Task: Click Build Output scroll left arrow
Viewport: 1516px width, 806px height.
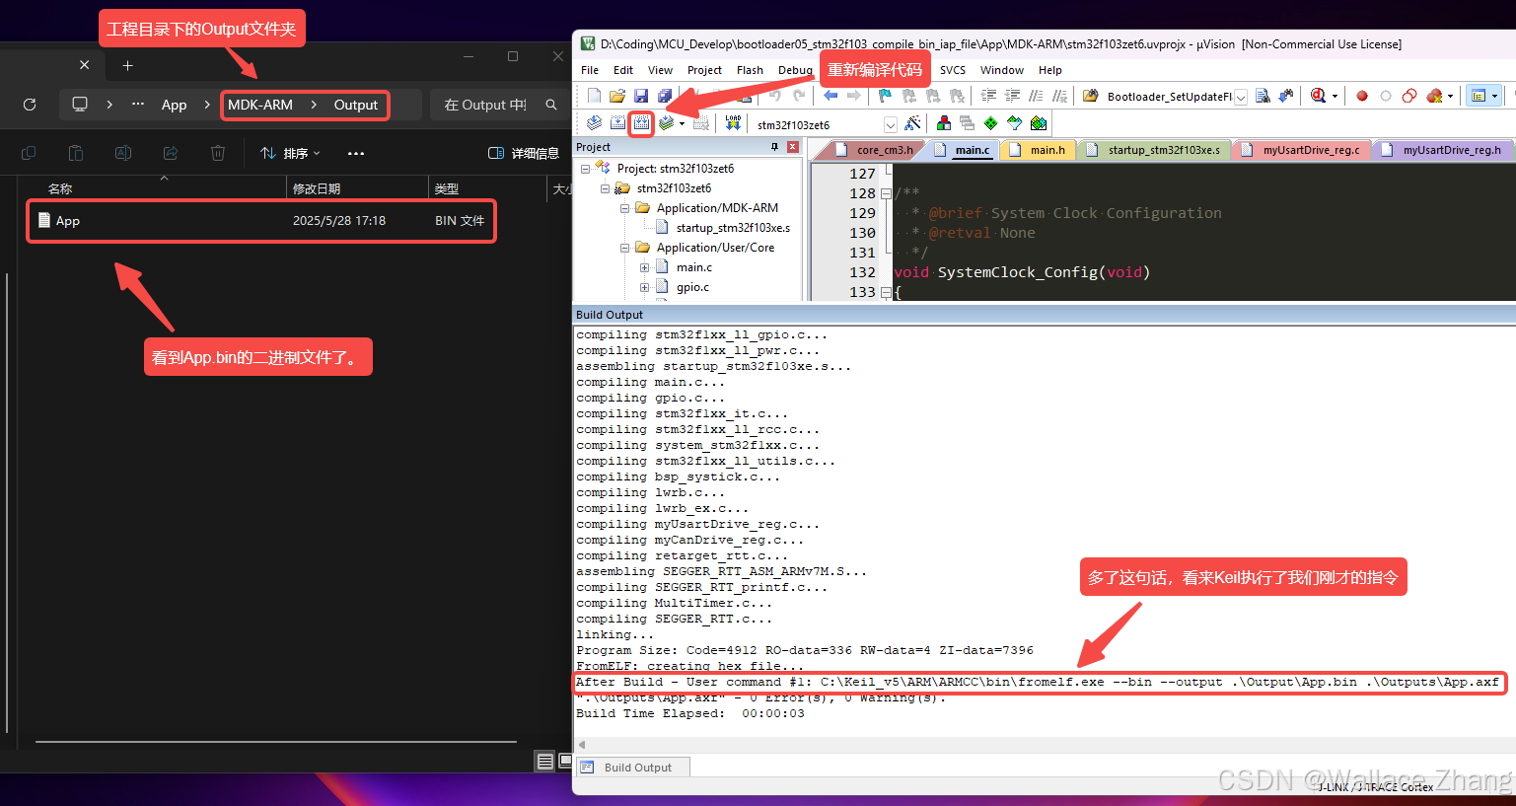Action: [x=582, y=744]
